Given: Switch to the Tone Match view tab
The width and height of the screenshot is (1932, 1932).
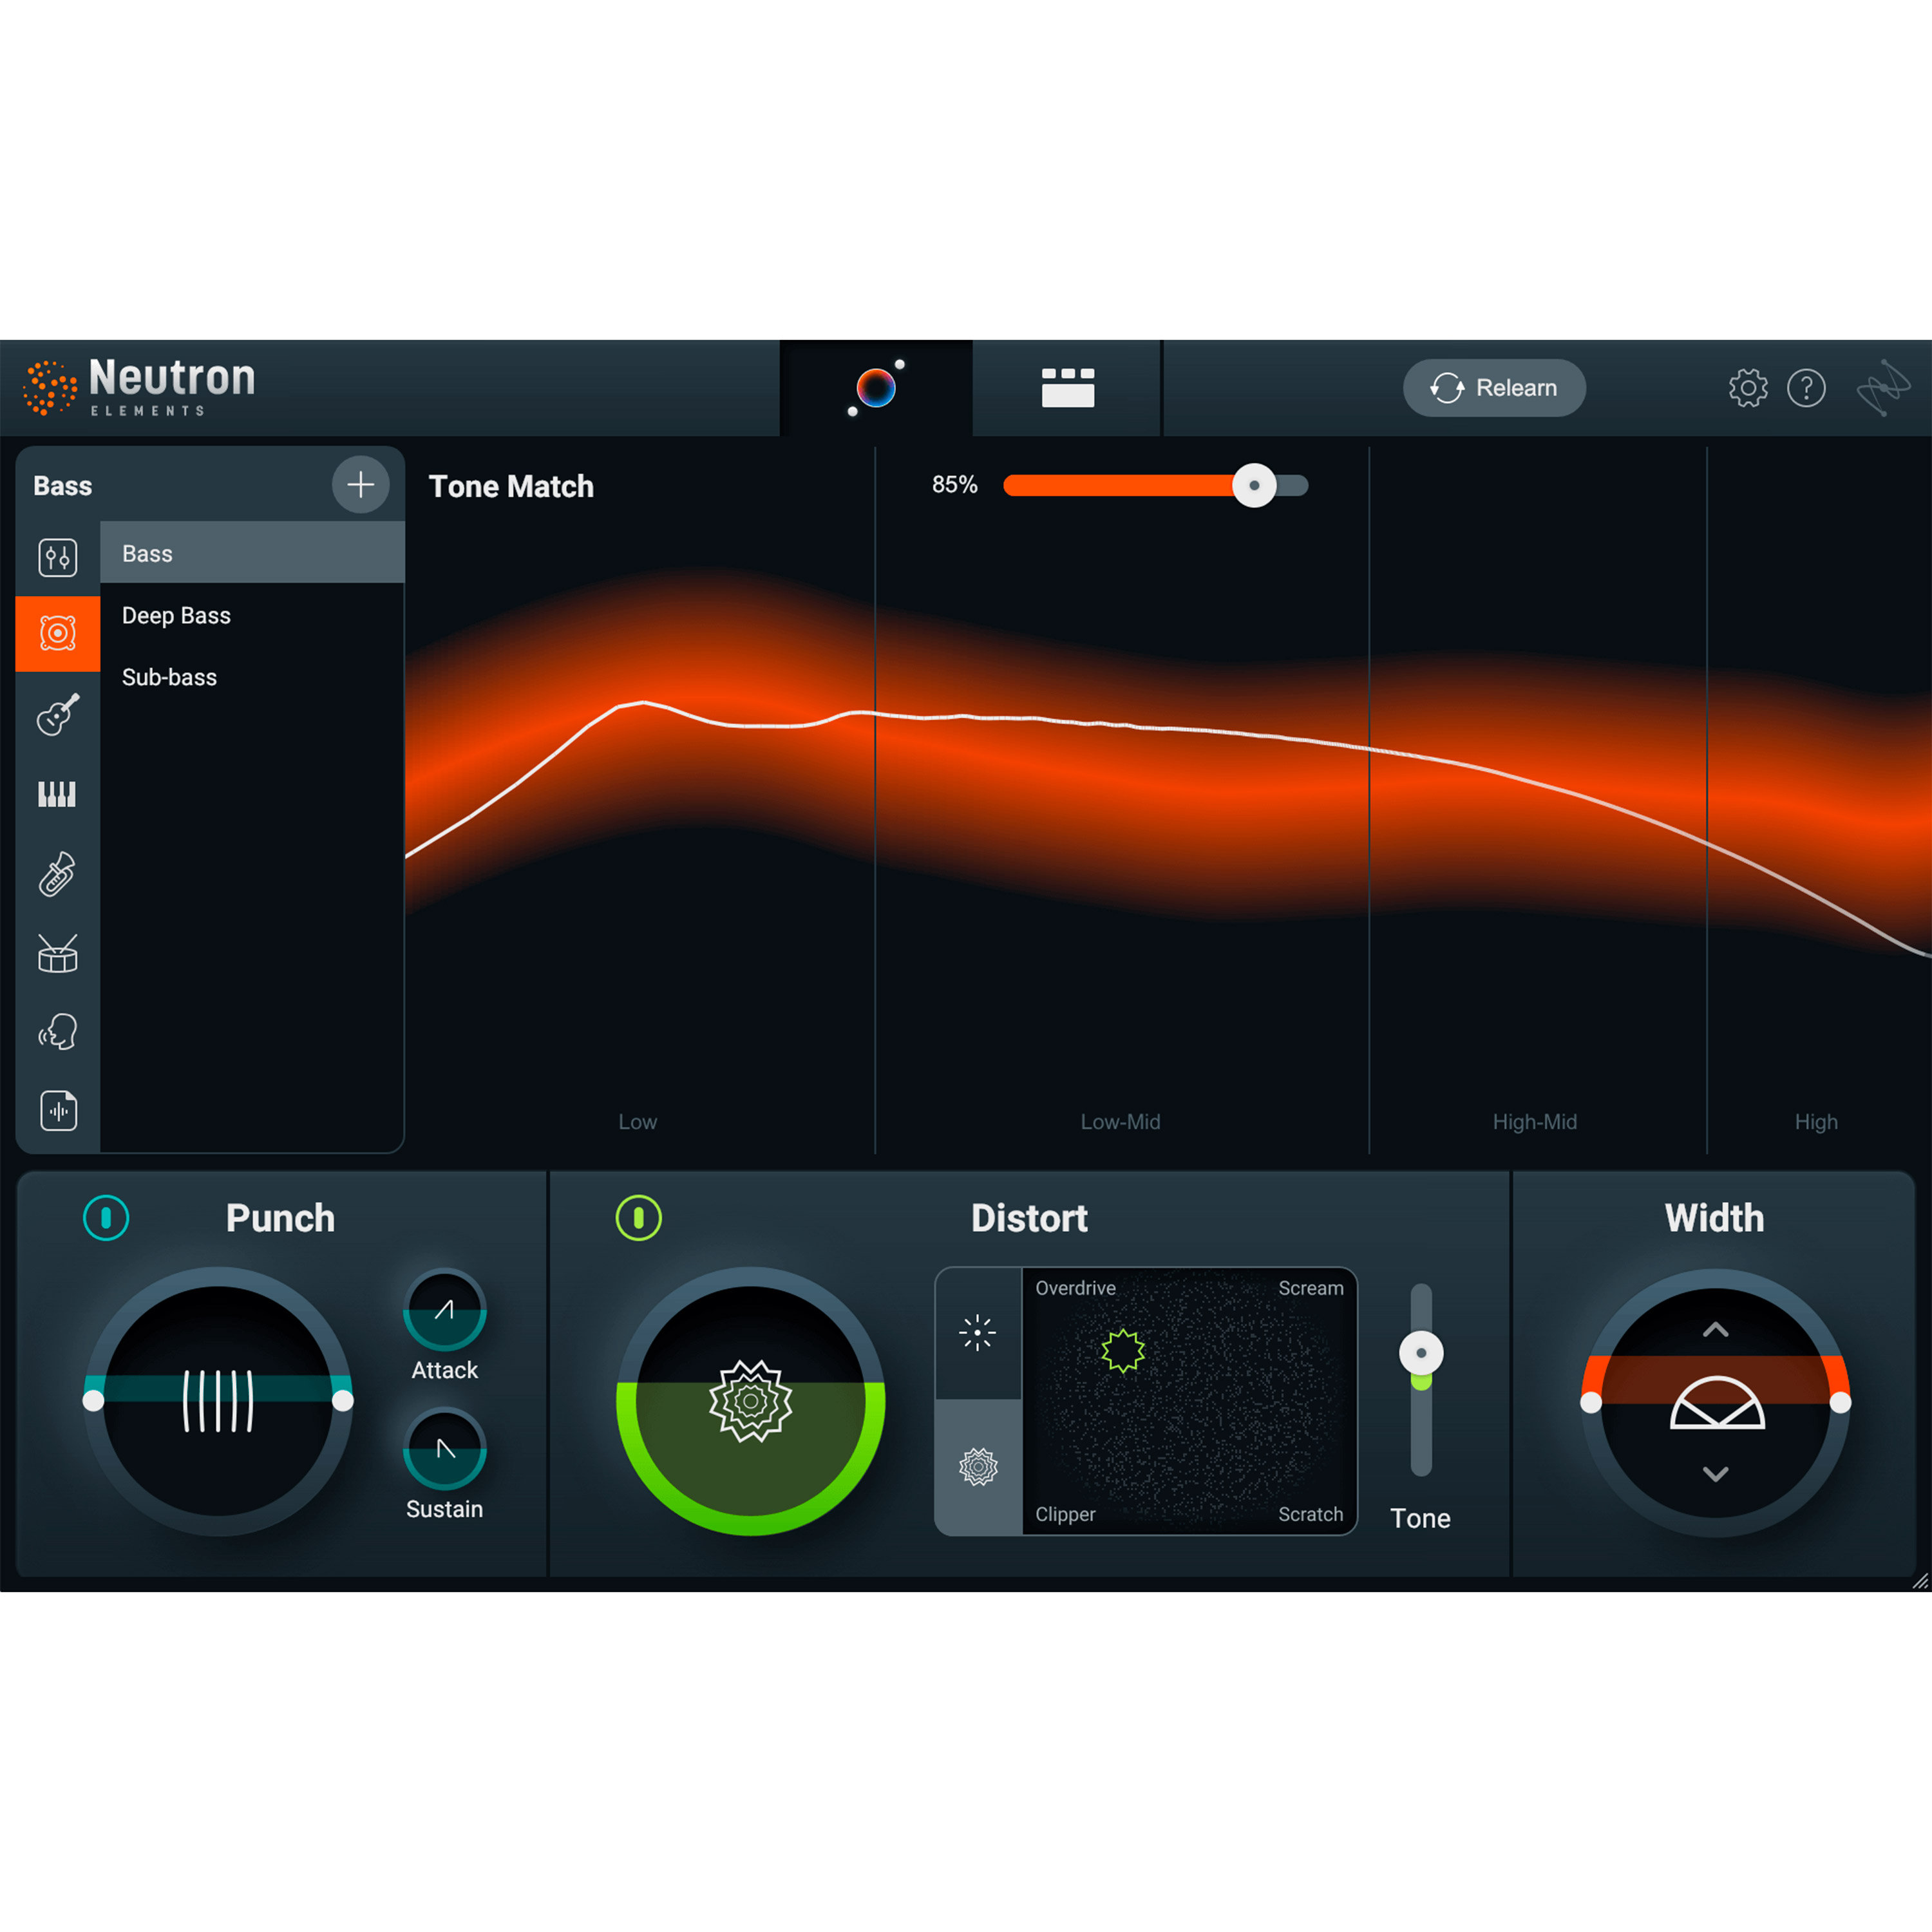Looking at the screenshot, I should (x=877, y=388).
